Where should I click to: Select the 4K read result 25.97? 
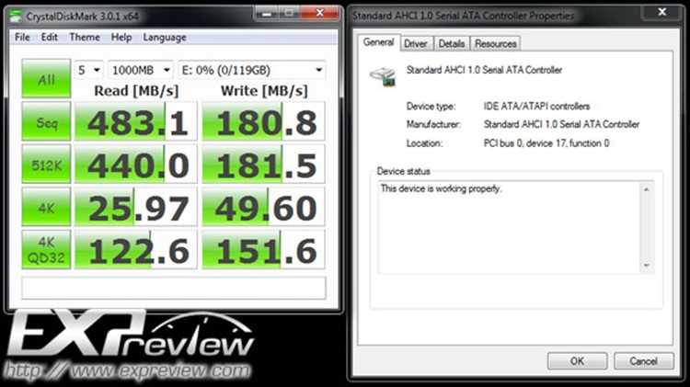point(135,207)
